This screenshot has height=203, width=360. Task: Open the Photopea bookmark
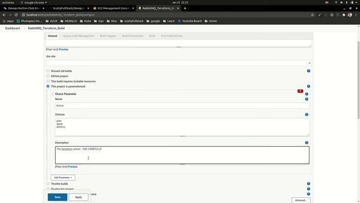point(29,21)
